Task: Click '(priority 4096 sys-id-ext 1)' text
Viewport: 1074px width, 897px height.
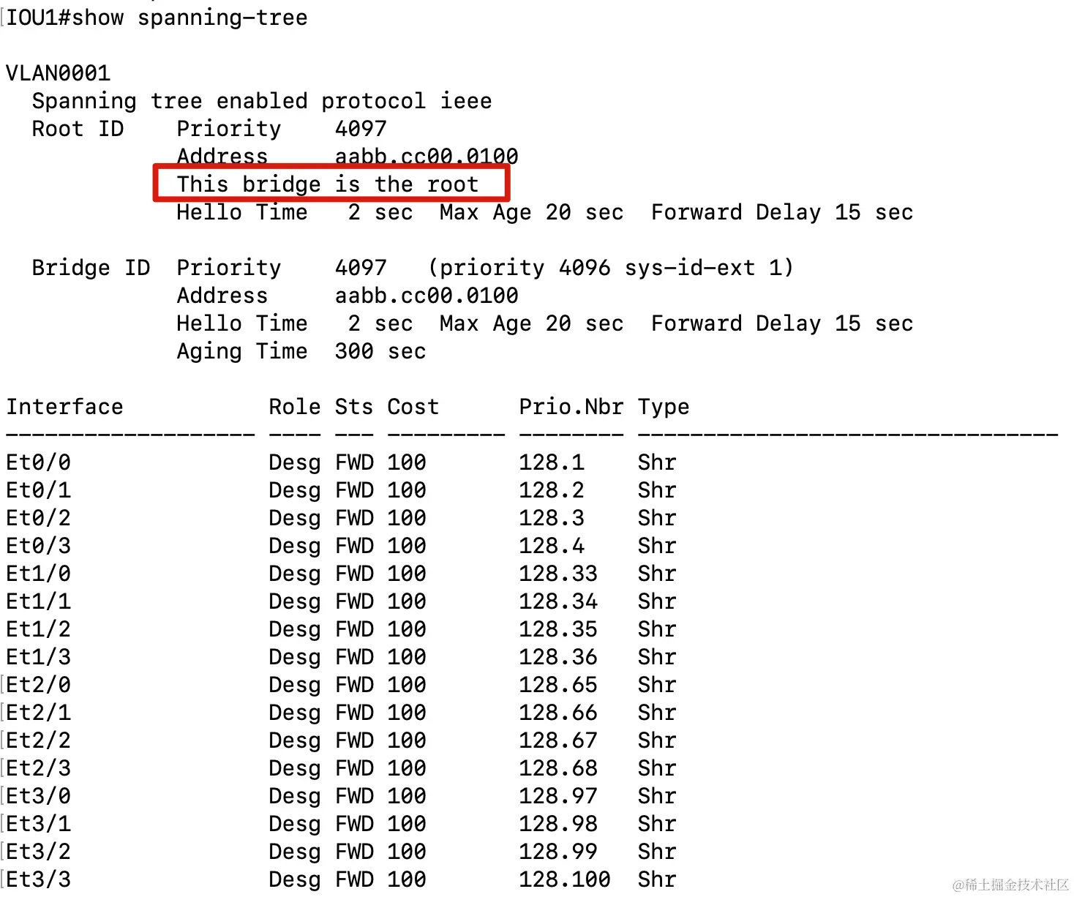Action: (x=611, y=268)
